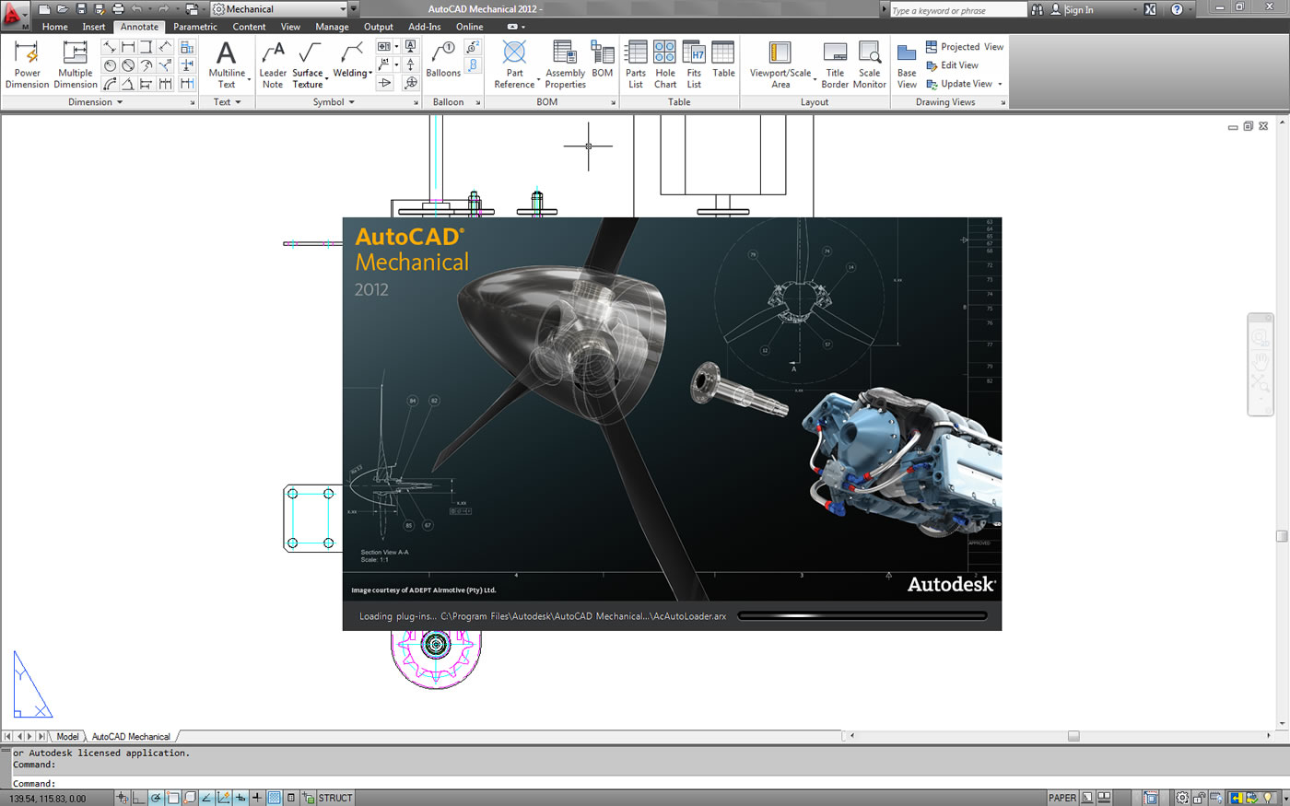Click the Update View button
1290x806 pixels.
tap(959, 84)
